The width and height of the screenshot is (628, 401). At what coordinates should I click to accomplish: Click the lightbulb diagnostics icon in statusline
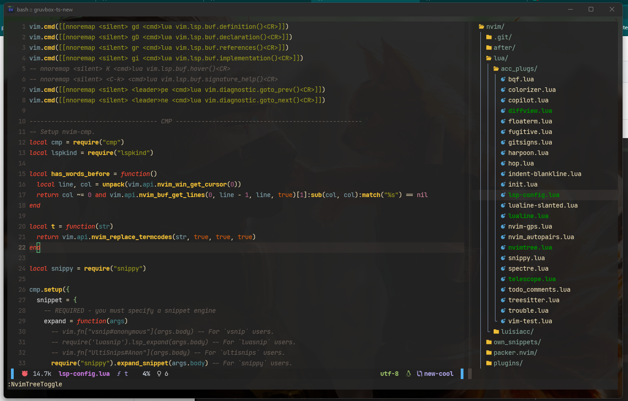tap(159, 374)
